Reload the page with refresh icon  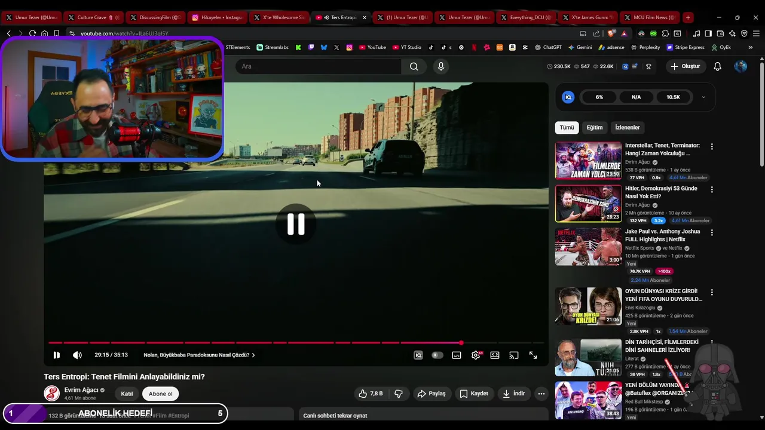pyautogui.click(x=32, y=33)
